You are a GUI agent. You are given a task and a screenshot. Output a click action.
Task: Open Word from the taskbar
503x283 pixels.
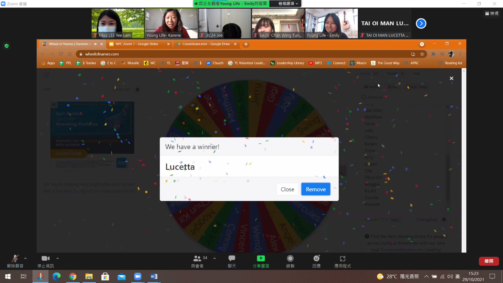tap(154, 276)
